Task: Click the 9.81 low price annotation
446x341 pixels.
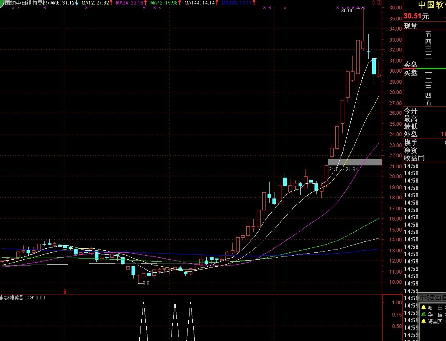Action: pyautogui.click(x=145, y=283)
